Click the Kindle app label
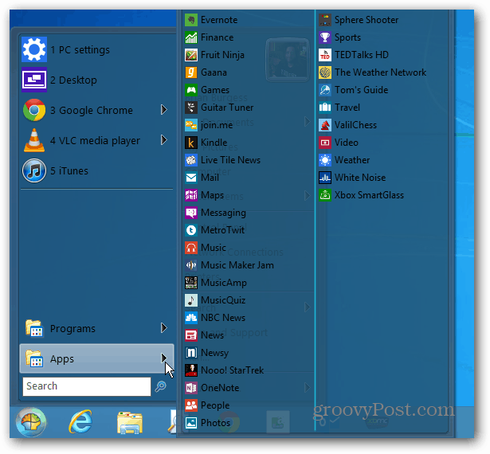 (214, 143)
